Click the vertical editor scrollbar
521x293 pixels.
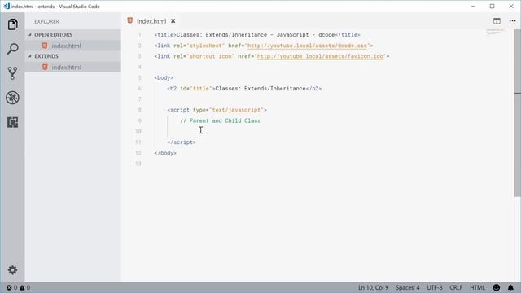point(518,113)
